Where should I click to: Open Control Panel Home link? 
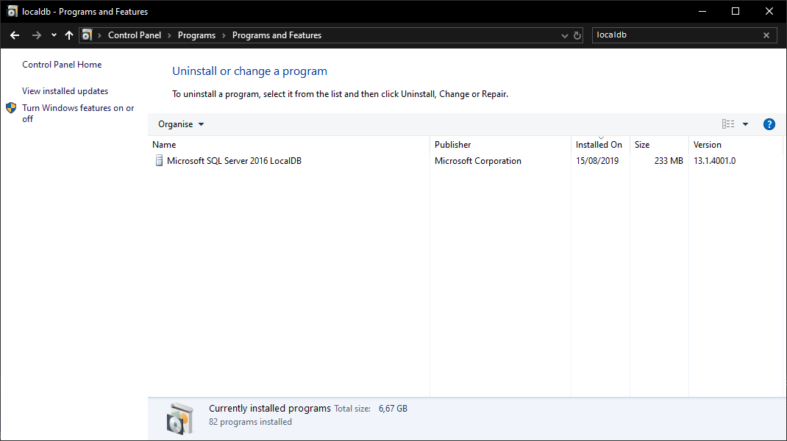point(62,65)
